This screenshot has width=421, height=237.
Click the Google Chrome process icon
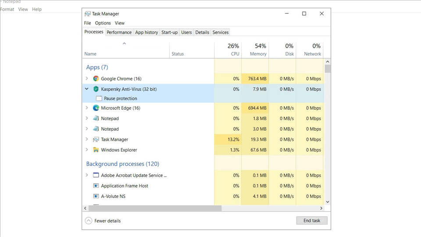click(96, 79)
